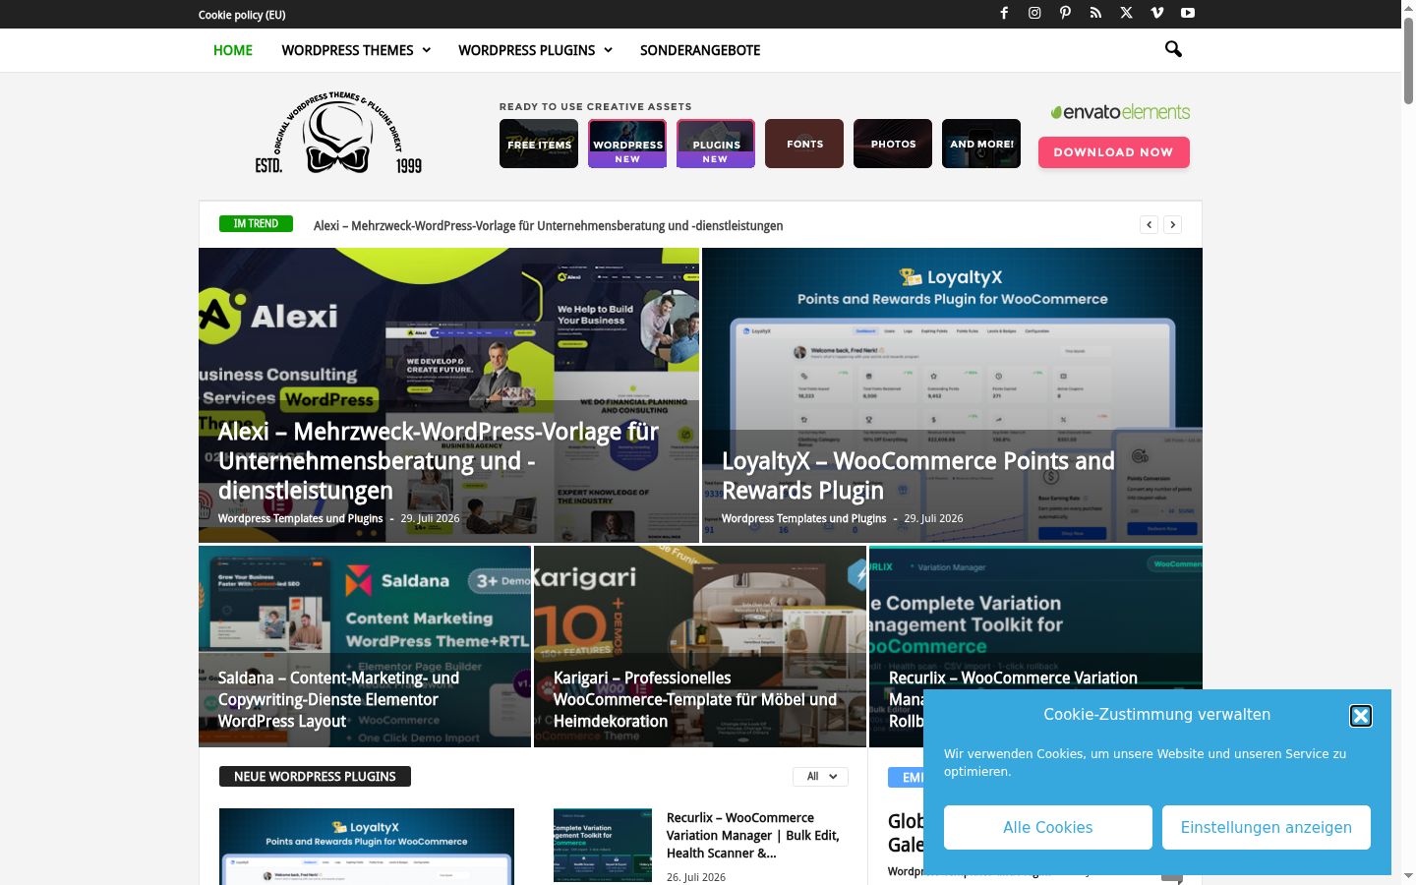Viewport: 1416px width, 885px height.
Task: Expand the WordPress Plugins menu
Action: [535, 50]
